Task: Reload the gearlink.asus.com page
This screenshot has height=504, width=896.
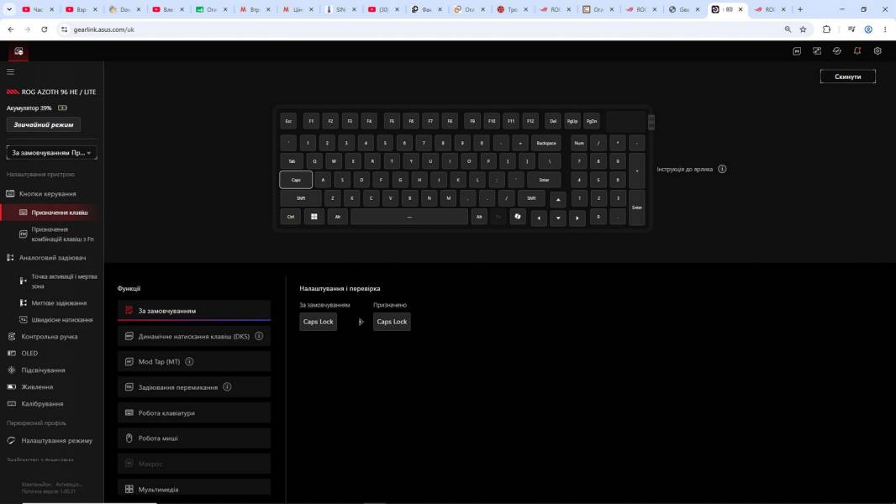Action: tap(44, 29)
